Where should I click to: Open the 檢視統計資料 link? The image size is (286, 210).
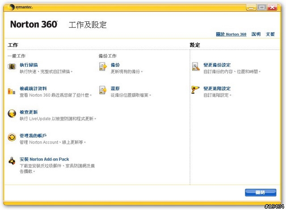click(x=33, y=89)
